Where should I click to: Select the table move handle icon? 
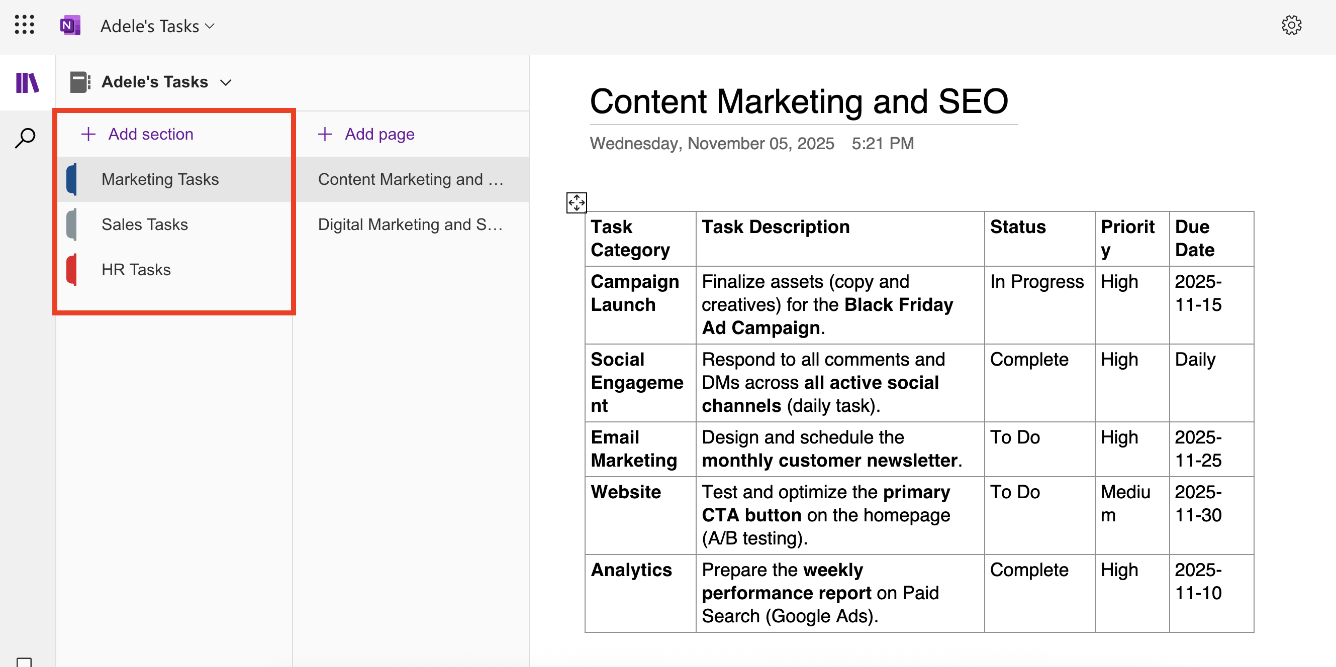(576, 202)
